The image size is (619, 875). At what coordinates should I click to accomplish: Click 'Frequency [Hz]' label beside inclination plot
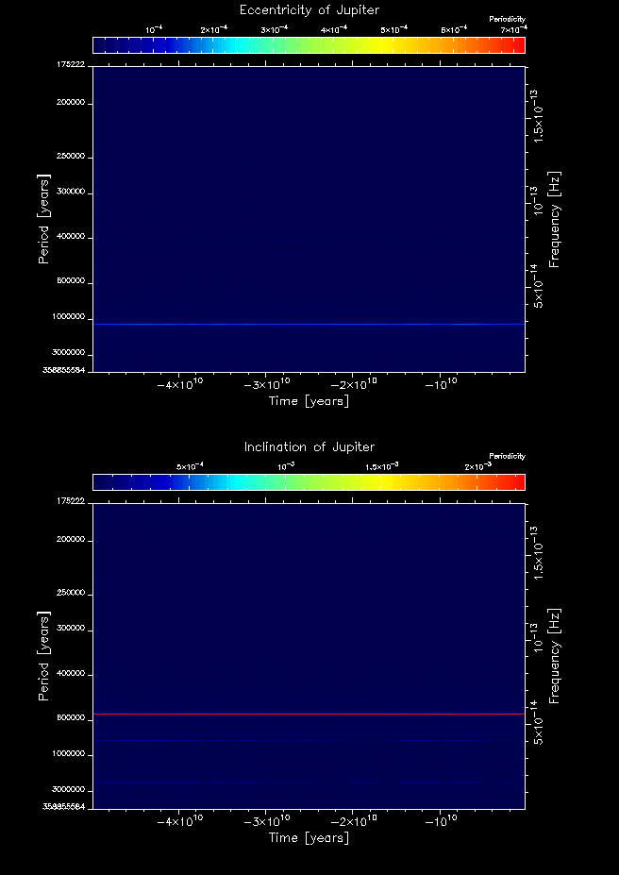pyautogui.click(x=555, y=654)
